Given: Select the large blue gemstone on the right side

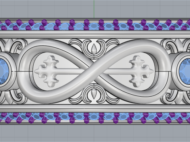Looking at the screenshot, I should [x=185, y=71].
